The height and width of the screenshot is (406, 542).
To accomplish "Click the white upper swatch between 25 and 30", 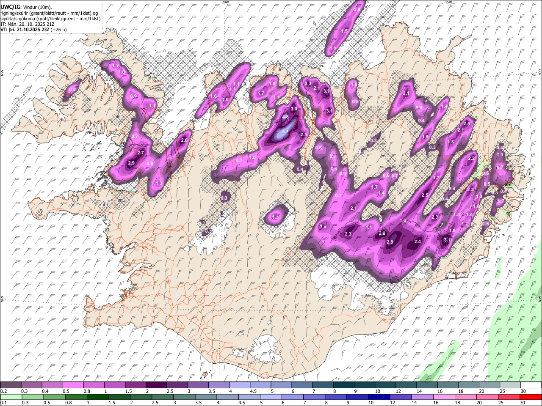I will tap(510, 385).
